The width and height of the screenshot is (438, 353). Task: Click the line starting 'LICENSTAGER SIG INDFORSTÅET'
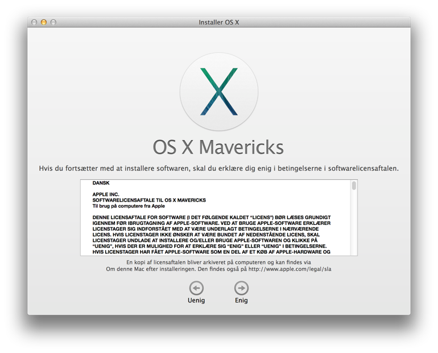point(205,229)
